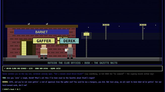Click the gaffer character sprite
This screenshot has width=165, height=92.
(x=44, y=52)
